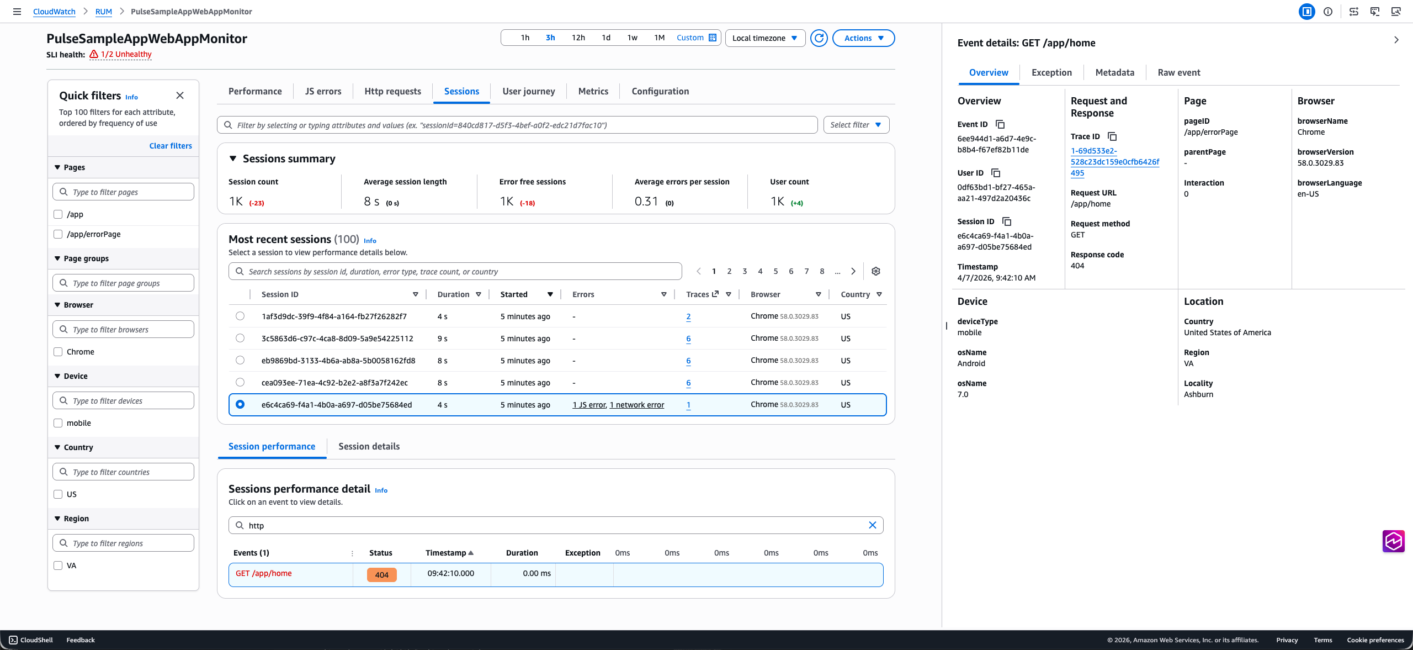
Task: Open the hamburger navigation menu
Action: (x=17, y=12)
